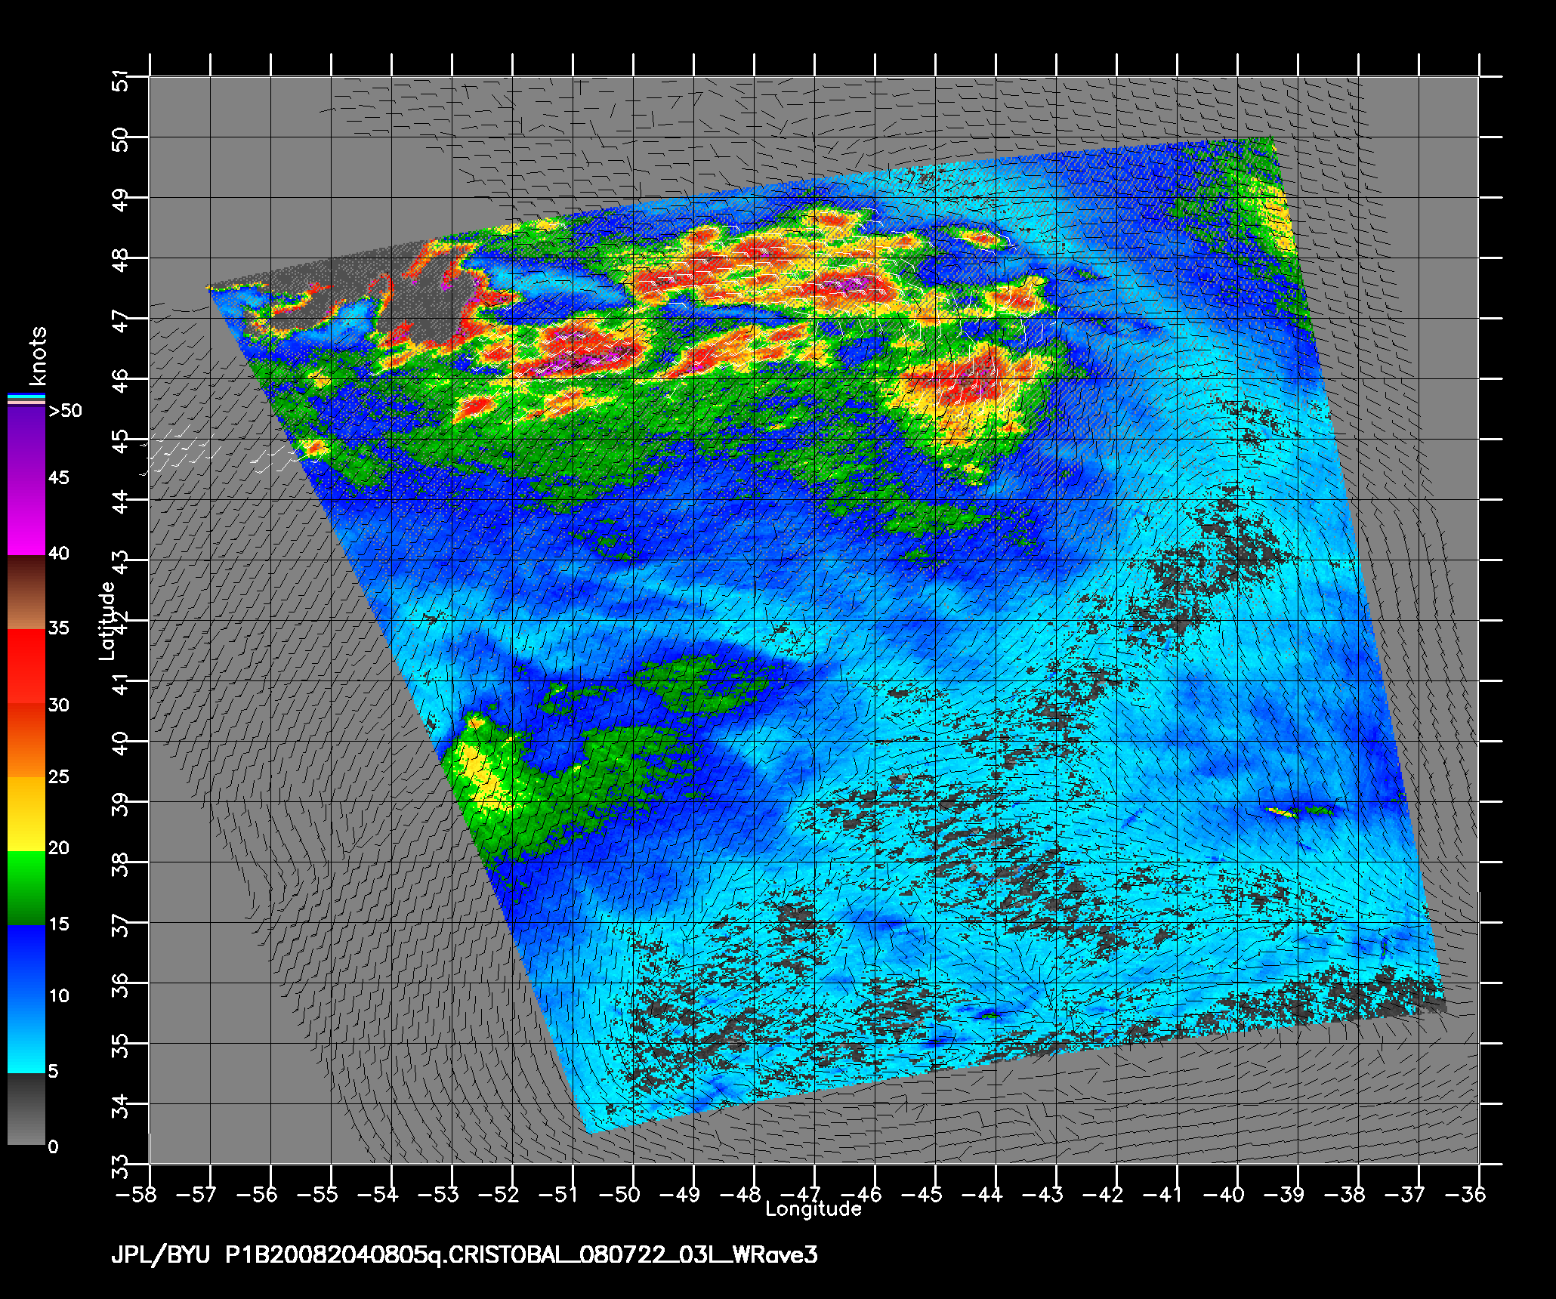Click the 'knots' unit label
Image resolution: width=1556 pixels, height=1299 pixels.
[36, 356]
